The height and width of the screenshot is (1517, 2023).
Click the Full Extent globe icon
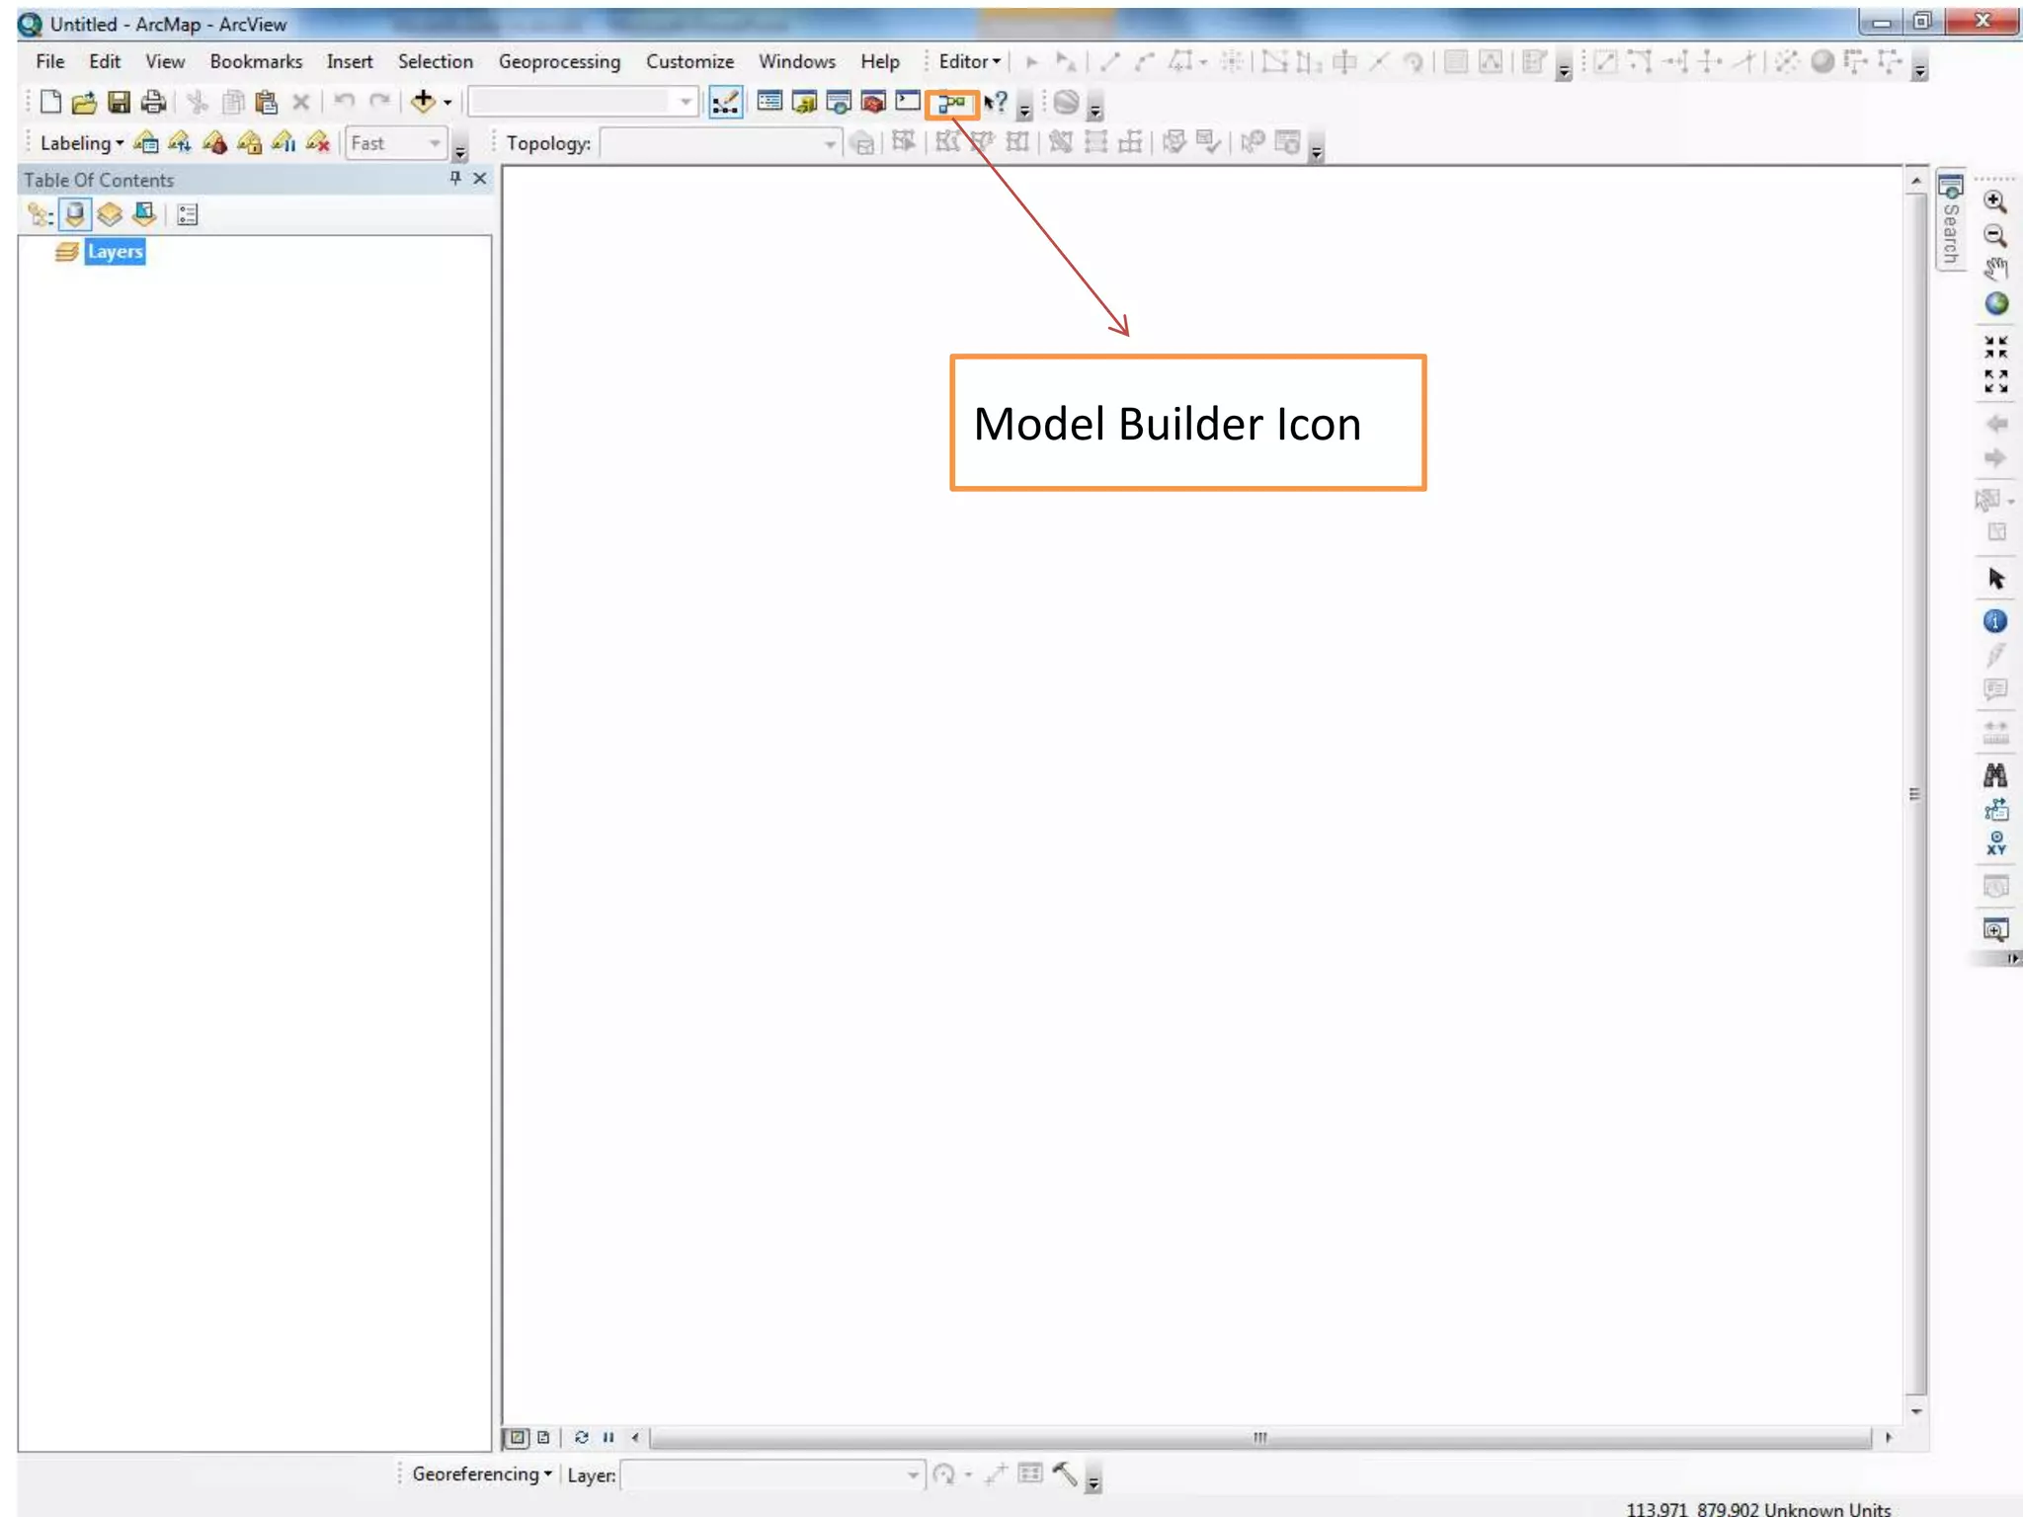(x=1995, y=304)
